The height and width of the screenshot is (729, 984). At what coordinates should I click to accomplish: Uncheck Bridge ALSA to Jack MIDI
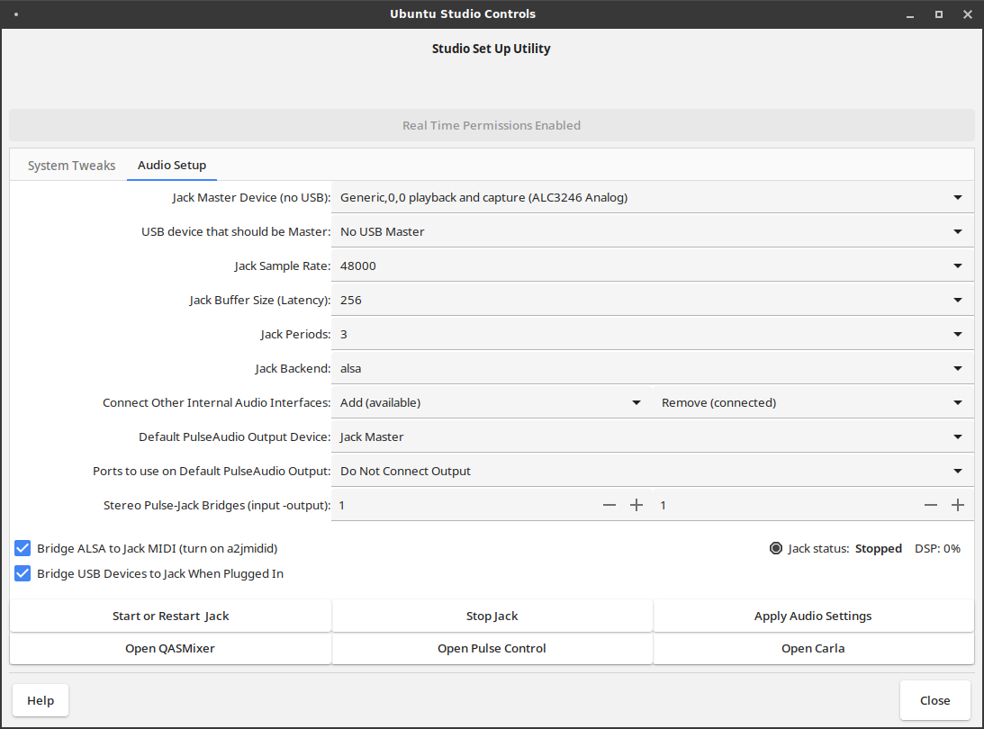pyautogui.click(x=23, y=548)
